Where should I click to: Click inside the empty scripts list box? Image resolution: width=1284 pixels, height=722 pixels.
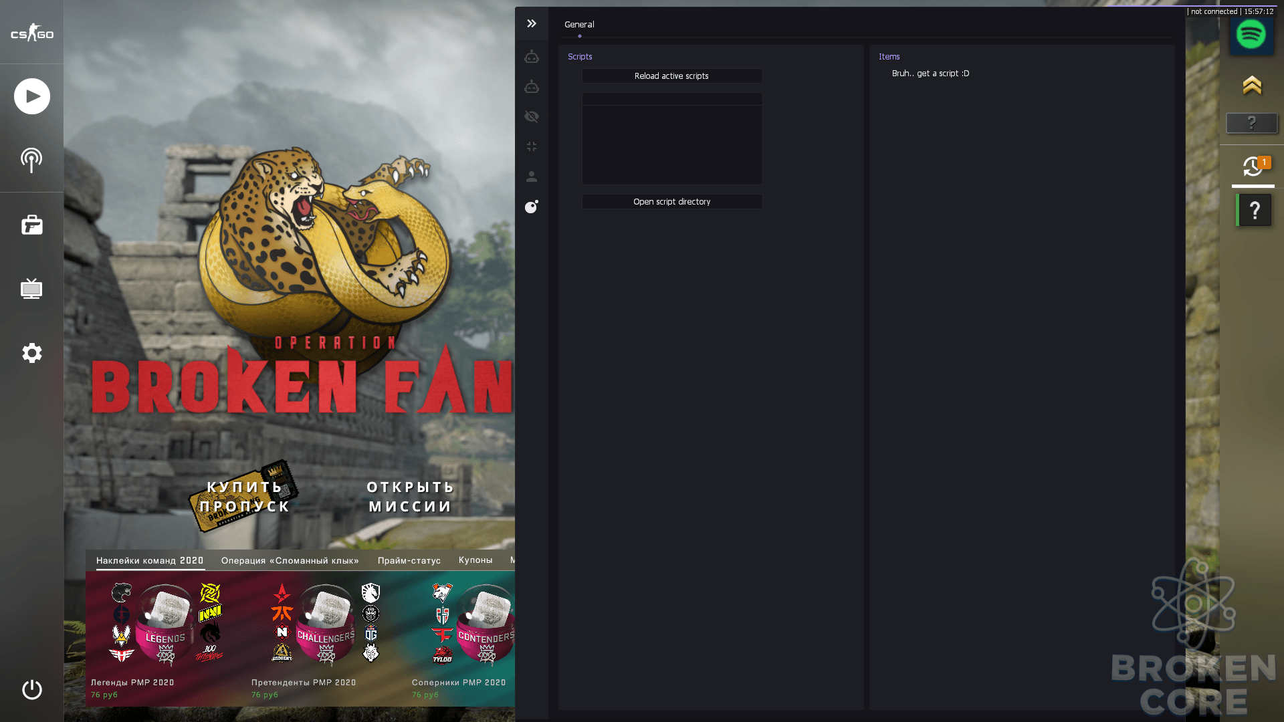[x=671, y=144]
